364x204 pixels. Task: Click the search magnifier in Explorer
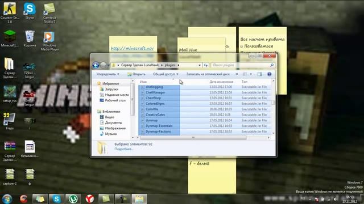[272, 65]
